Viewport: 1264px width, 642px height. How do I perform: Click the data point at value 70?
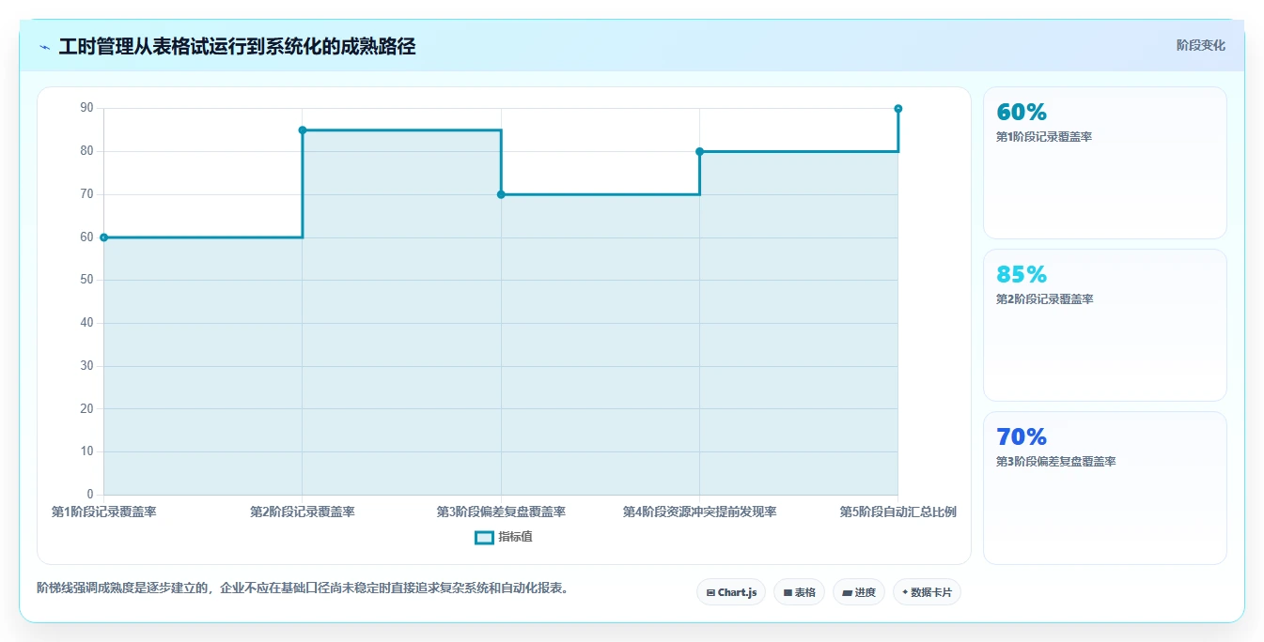click(x=501, y=194)
